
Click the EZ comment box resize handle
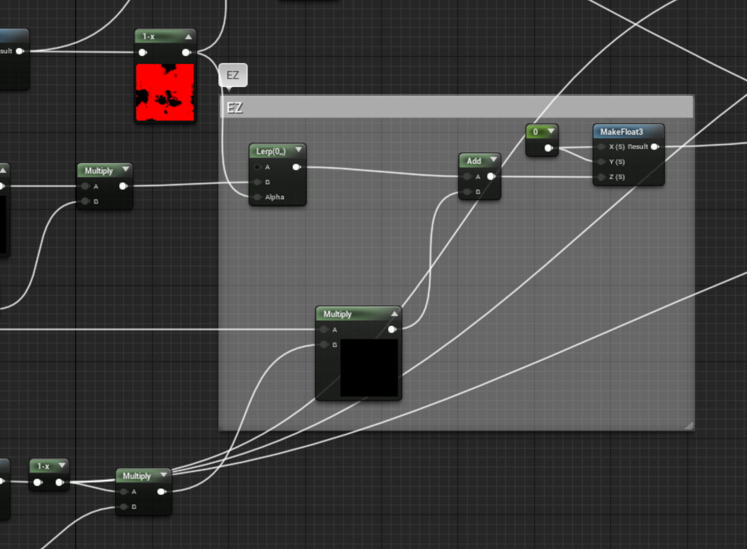(x=689, y=425)
